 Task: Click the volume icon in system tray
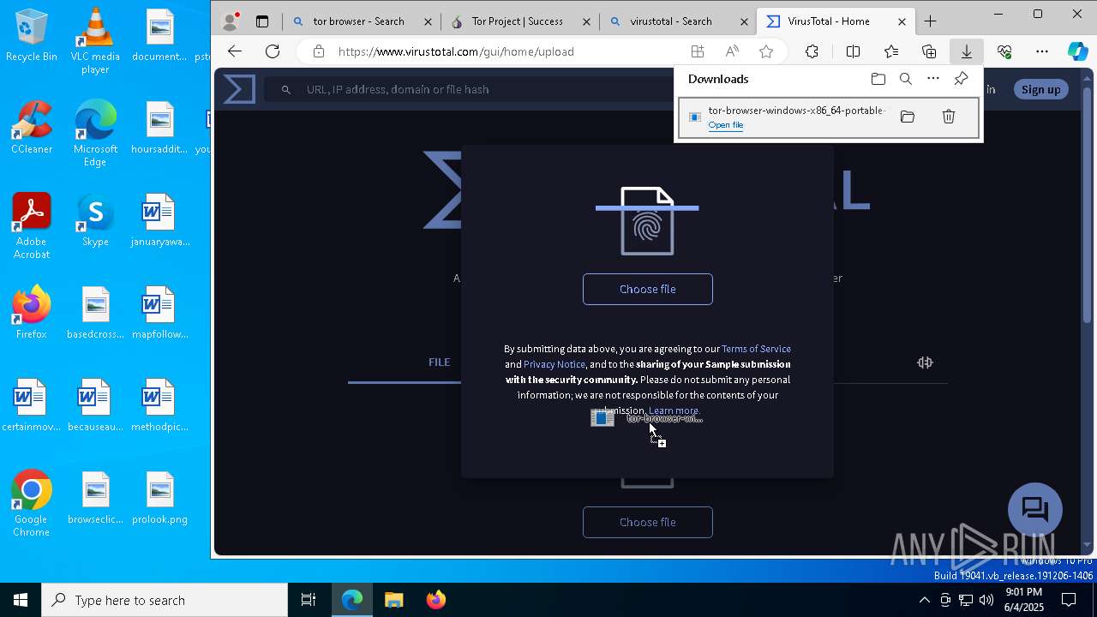click(986, 600)
